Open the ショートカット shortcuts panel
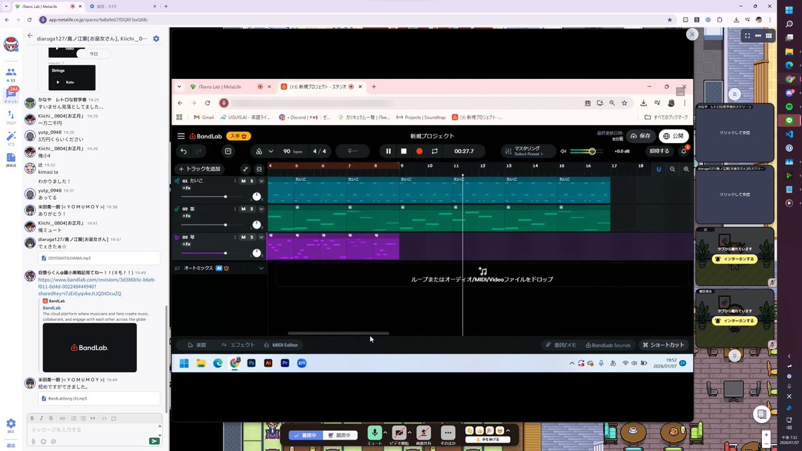Image resolution: width=802 pixels, height=451 pixels. tap(663, 345)
